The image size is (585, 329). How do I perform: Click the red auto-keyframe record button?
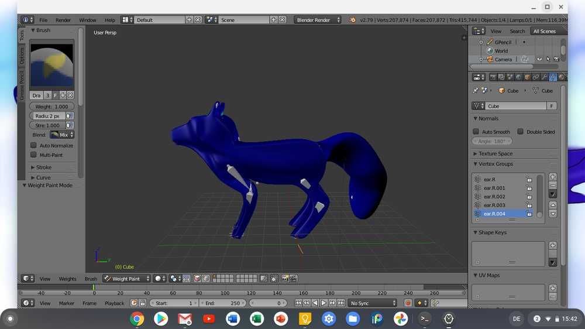point(408,303)
